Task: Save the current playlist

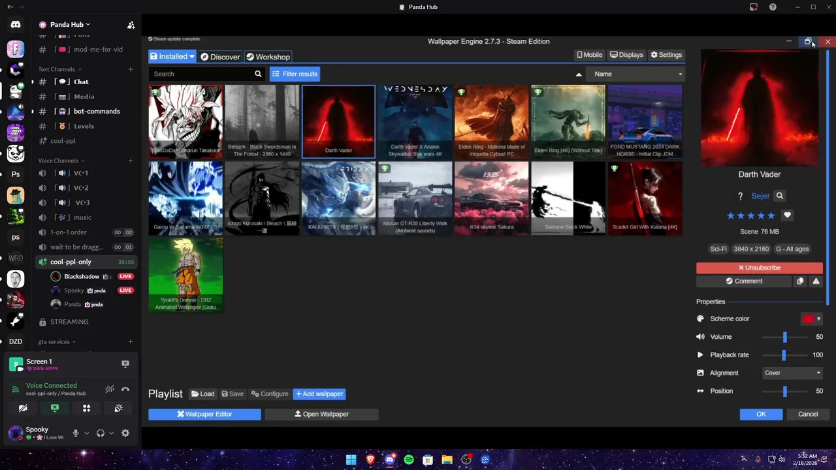Action: pyautogui.click(x=233, y=394)
